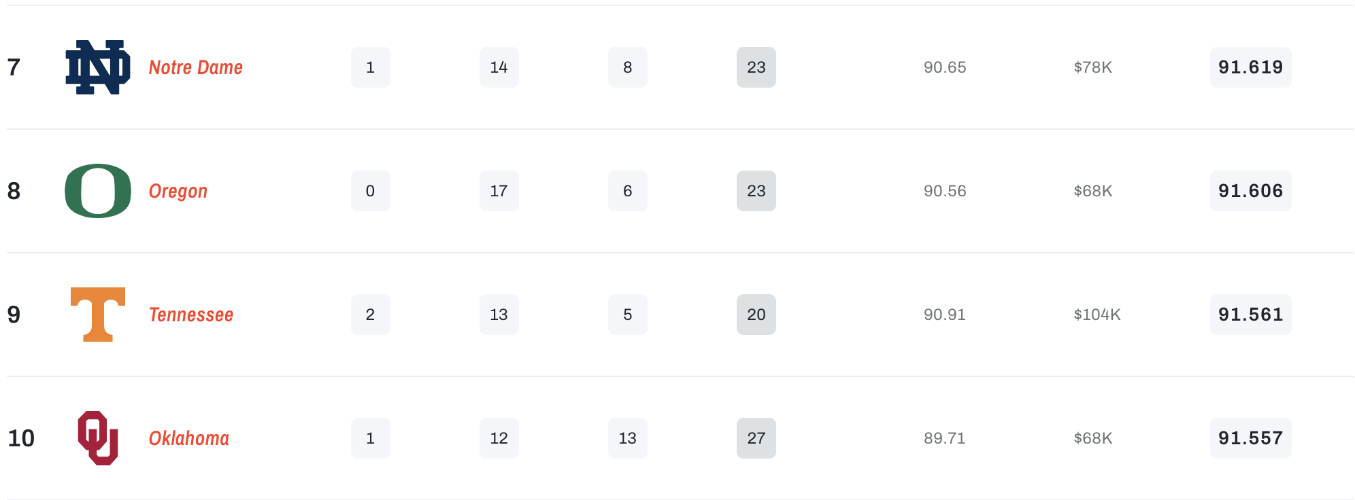Click the Oklahoma team name
Viewport: 1355px width, 500px height.
[x=188, y=438]
